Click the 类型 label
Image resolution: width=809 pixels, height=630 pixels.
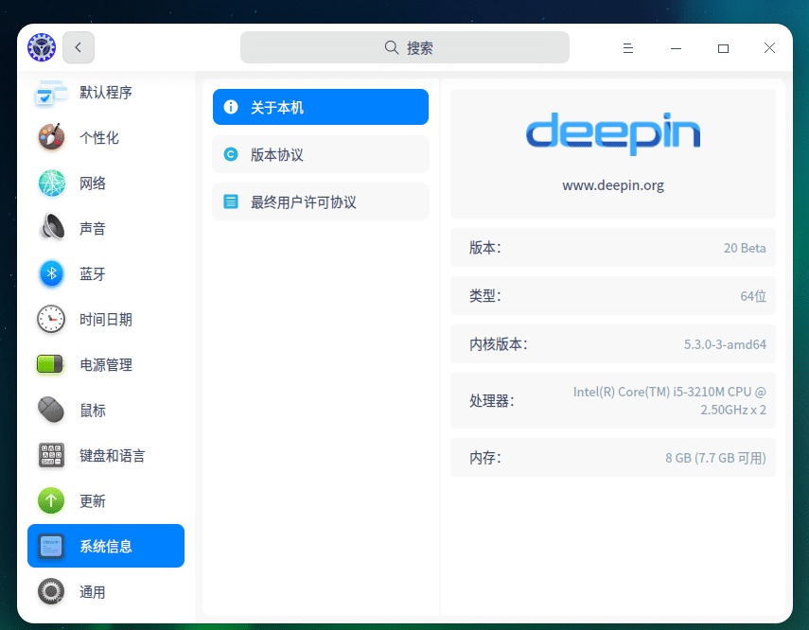pyautogui.click(x=485, y=296)
